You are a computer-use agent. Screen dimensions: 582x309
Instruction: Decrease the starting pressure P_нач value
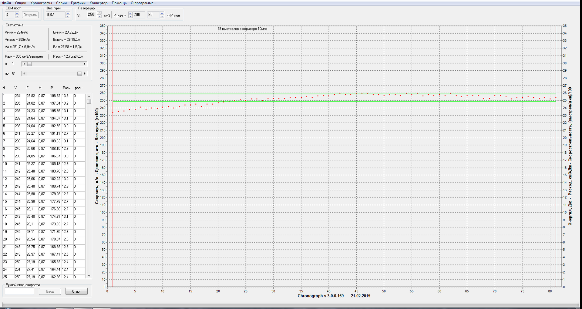(x=130, y=16)
